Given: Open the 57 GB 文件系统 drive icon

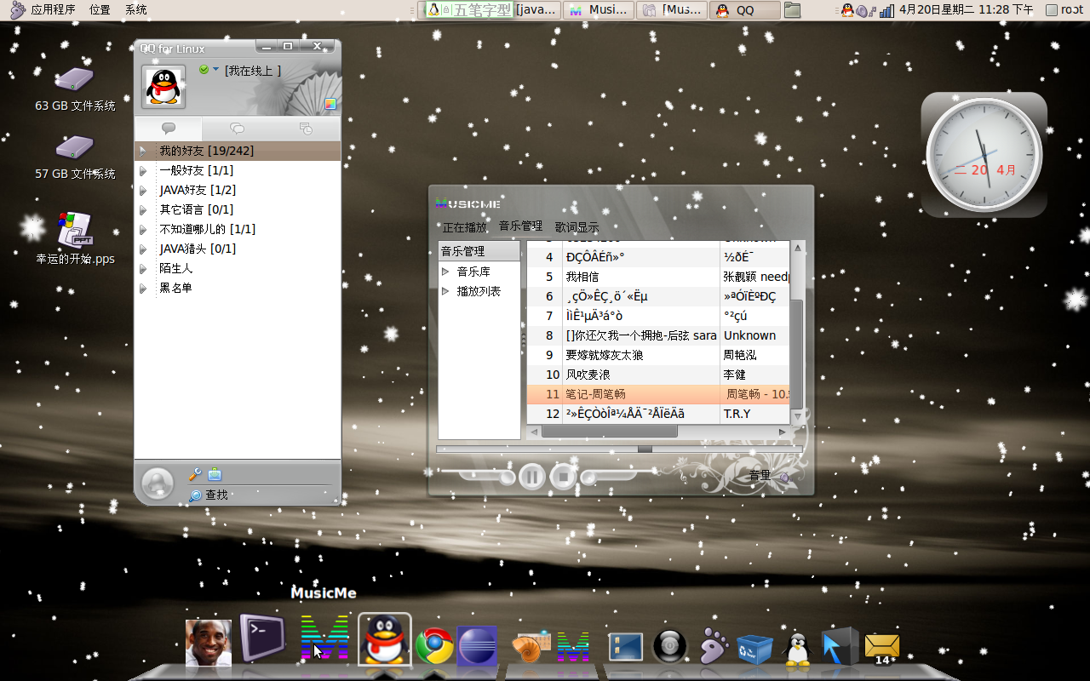Looking at the screenshot, I should point(75,149).
